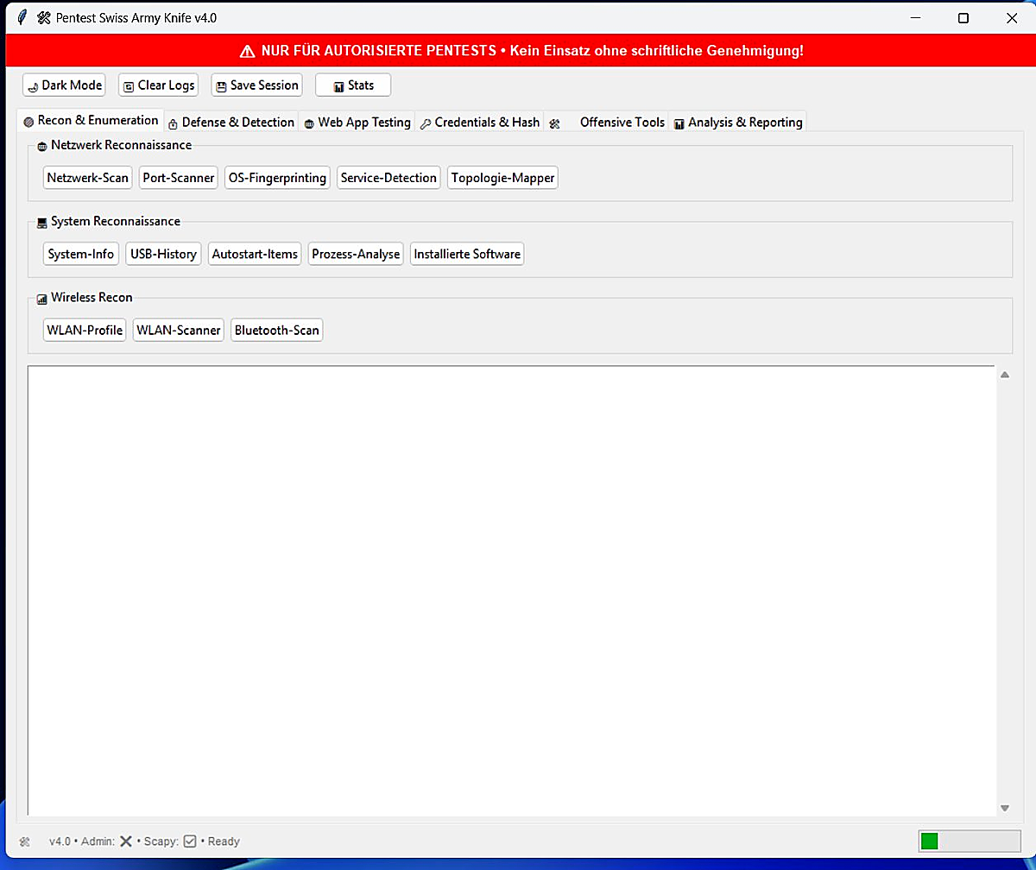Maximize the application window

click(x=963, y=17)
